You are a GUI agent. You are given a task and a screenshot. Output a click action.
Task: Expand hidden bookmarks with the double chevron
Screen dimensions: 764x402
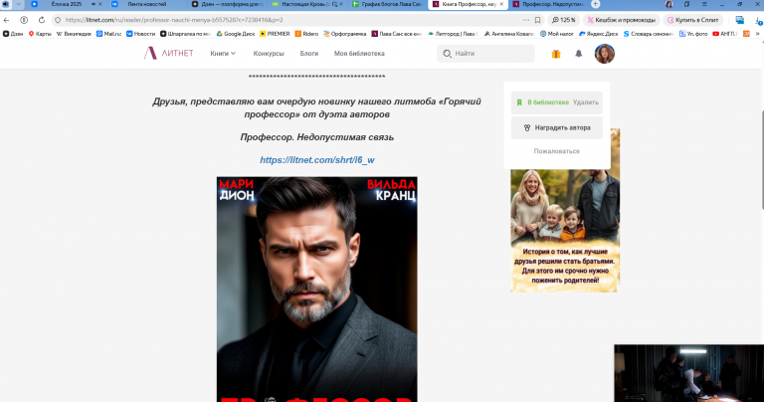758,34
